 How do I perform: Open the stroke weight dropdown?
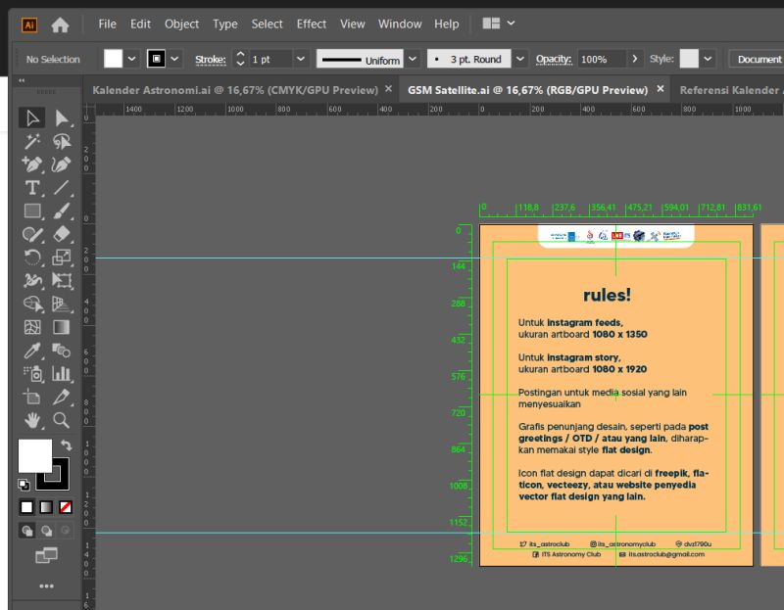300,59
